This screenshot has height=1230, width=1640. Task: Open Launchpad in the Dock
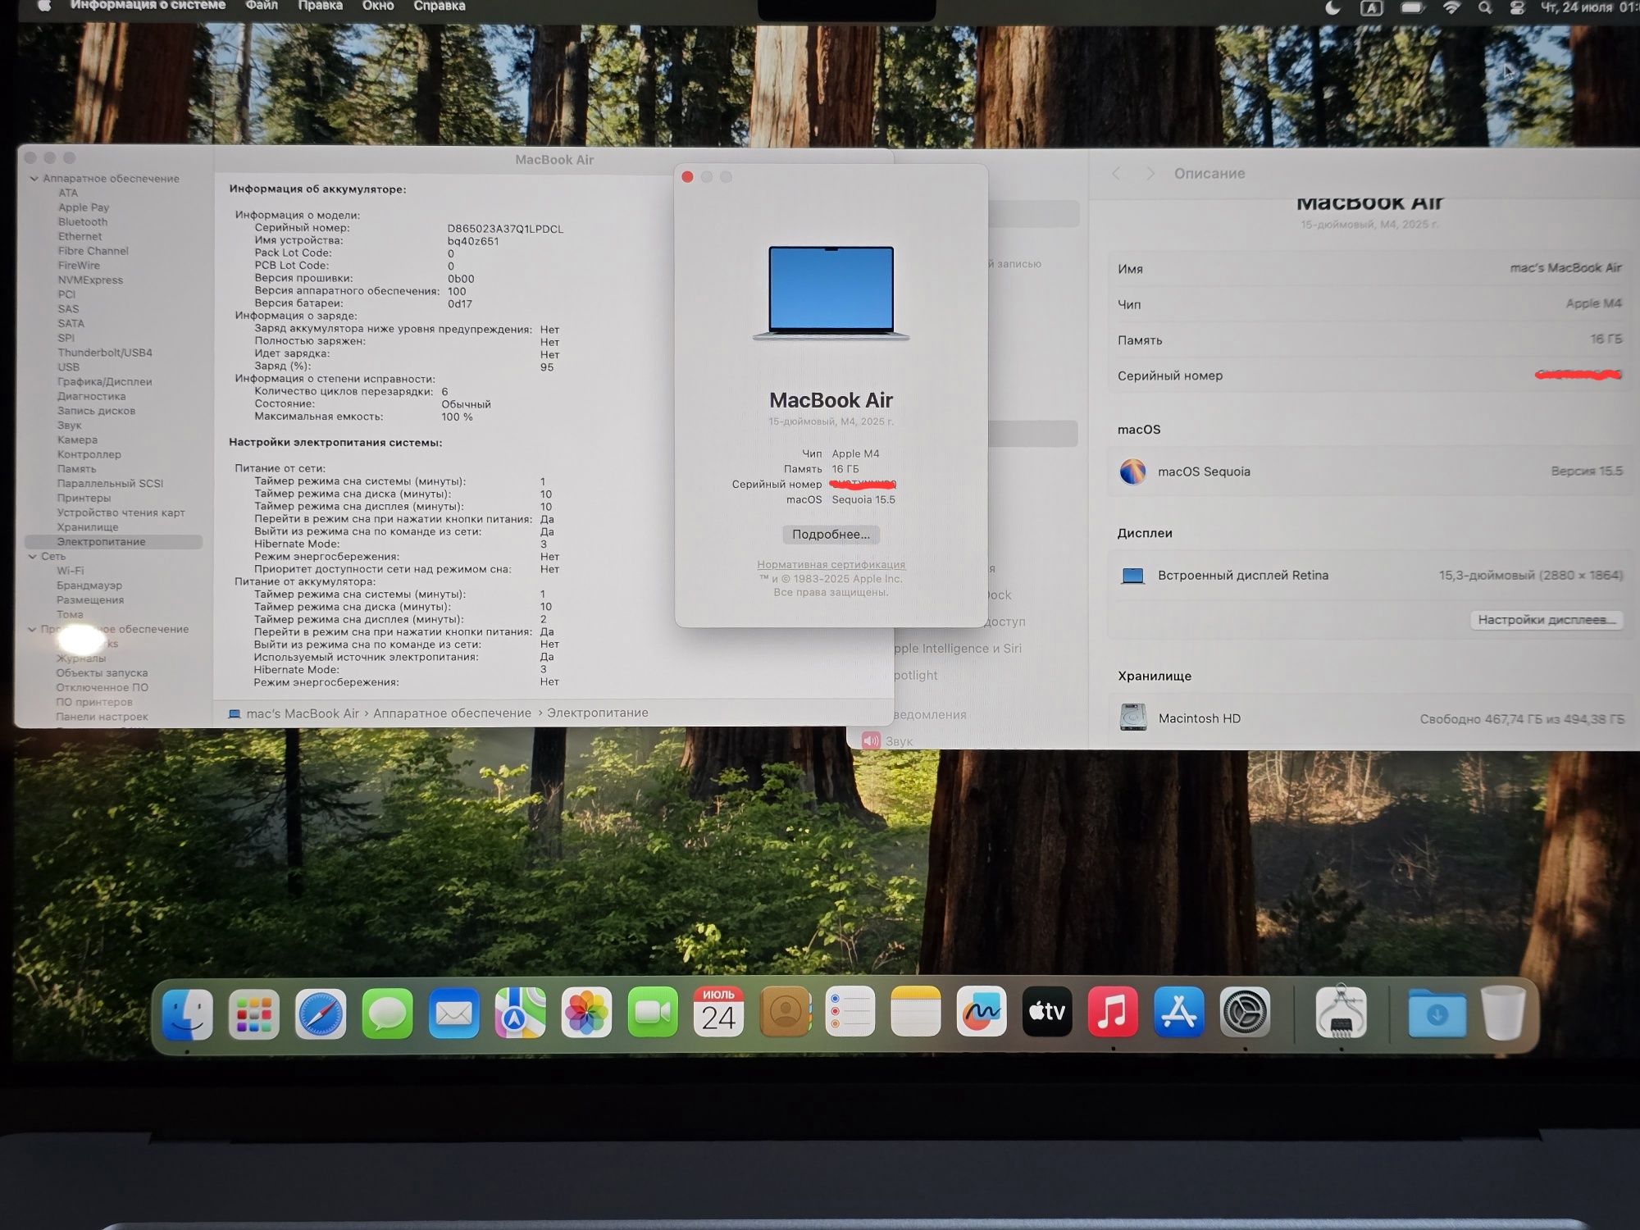coord(254,1014)
